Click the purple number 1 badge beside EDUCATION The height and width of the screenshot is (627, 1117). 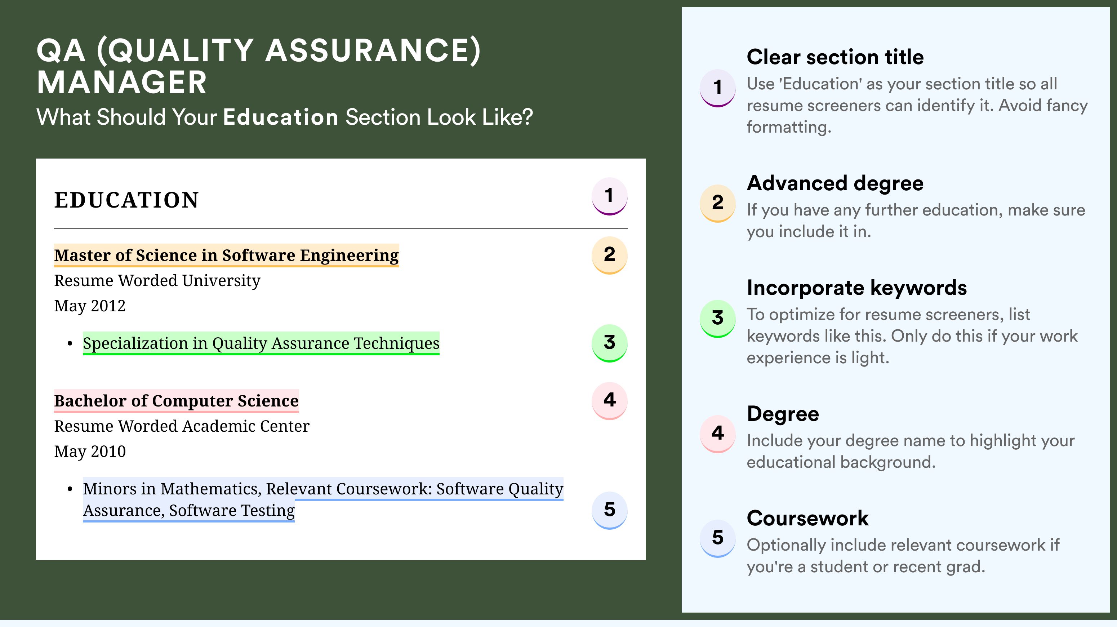[x=609, y=196]
